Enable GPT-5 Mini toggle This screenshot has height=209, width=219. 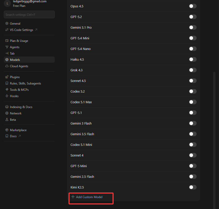tap(193, 166)
